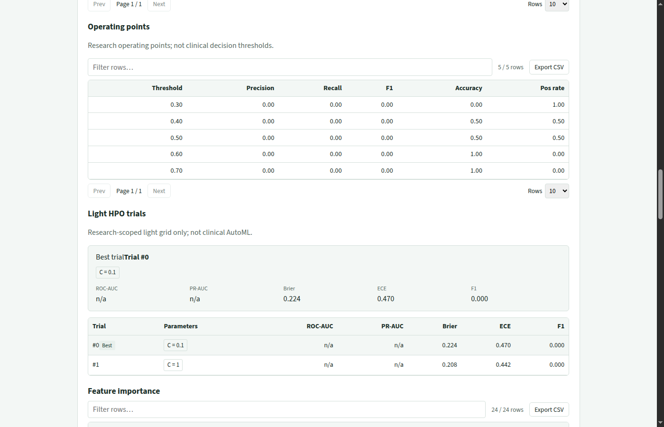Select trial #0 row in HPO table
The image size is (664, 427).
(328, 345)
